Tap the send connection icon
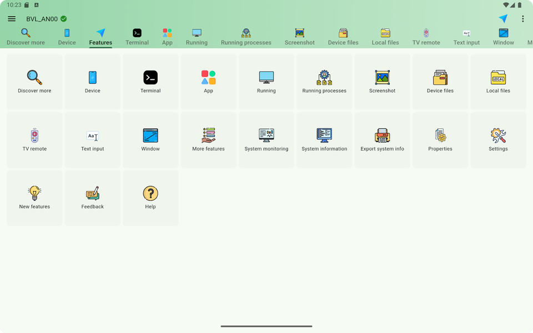533x333 pixels. (503, 18)
